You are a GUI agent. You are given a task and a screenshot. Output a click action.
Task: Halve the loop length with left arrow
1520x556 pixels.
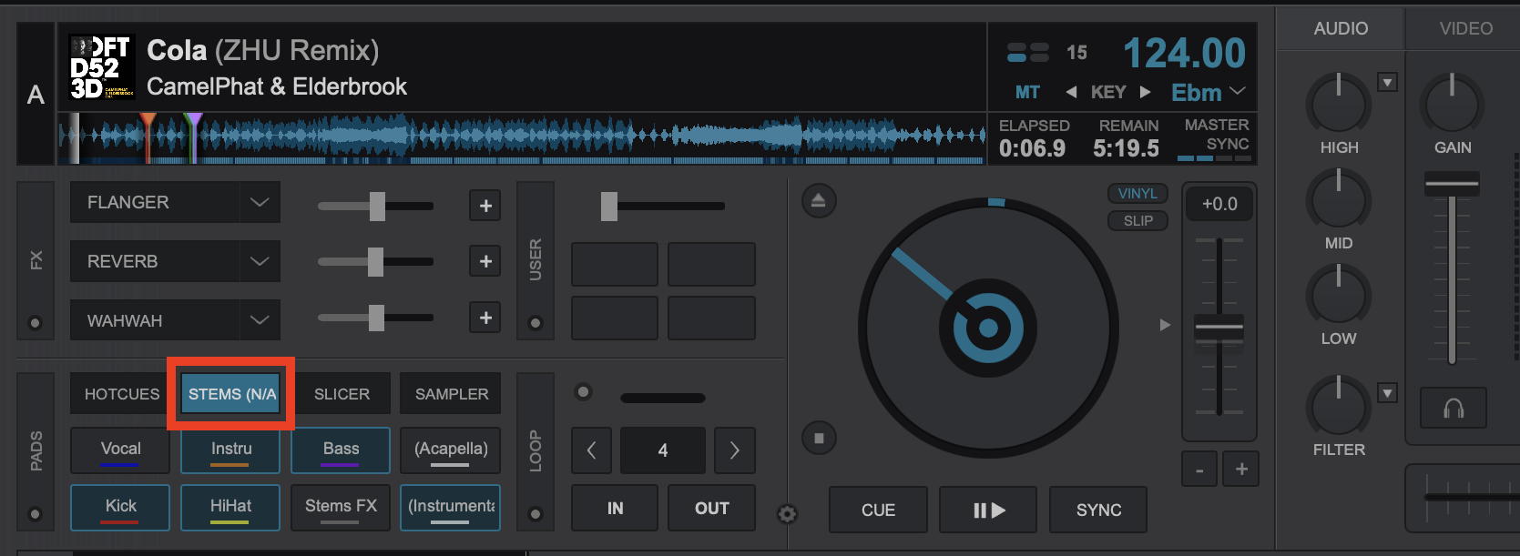point(592,450)
